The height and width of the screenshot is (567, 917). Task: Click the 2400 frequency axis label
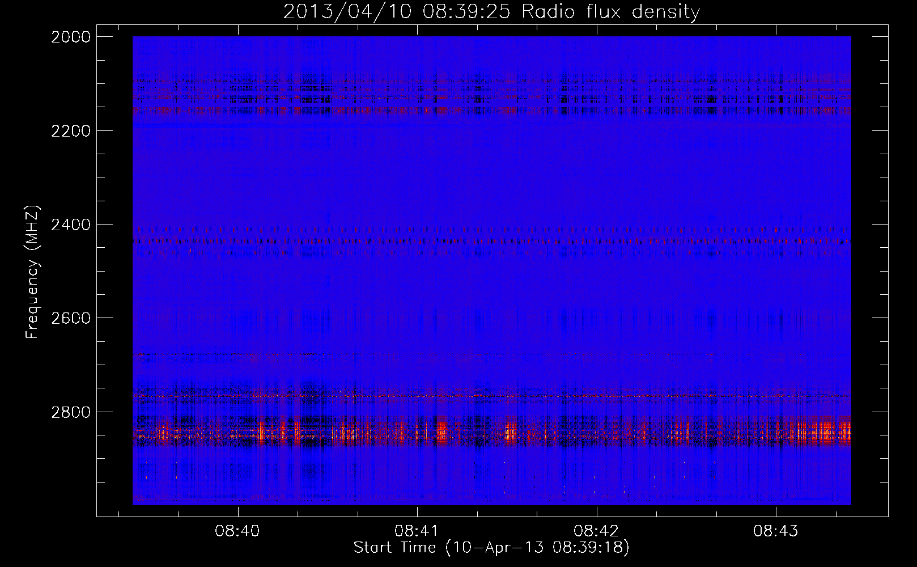tap(71, 225)
